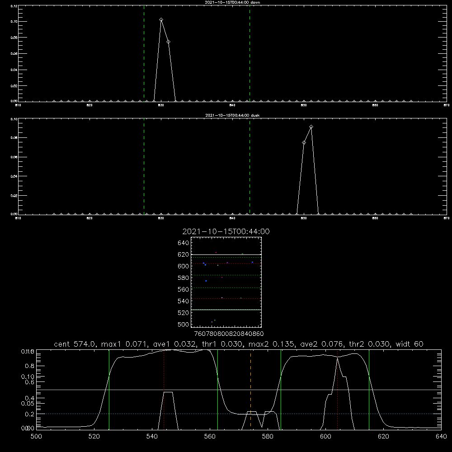This screenshot has height=452, width=452.
Task: Click x-axis label 640 on bottom plot
Action: (x=441, y=437)
